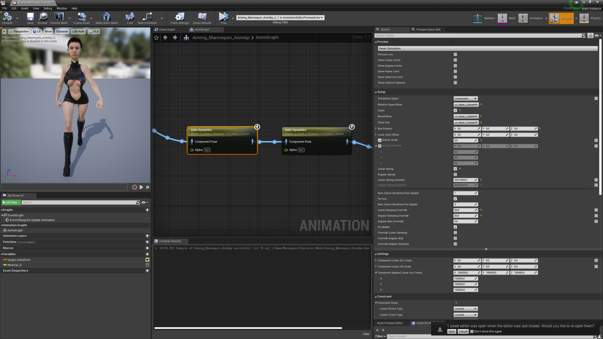Open Chain End bone dropdown
This screenshot has width=603, height=339.
(466, 123)
